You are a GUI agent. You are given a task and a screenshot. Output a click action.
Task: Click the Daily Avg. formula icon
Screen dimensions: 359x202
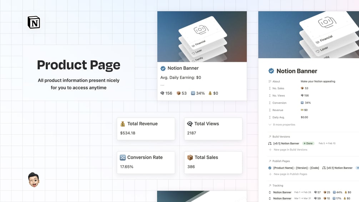tap(270, 117)
